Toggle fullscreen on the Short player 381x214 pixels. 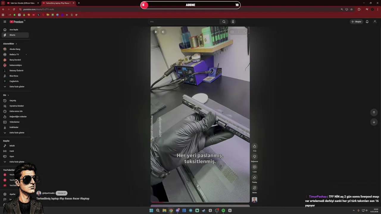tap(244, 32)
